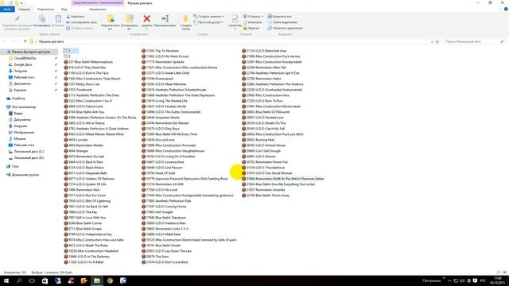Screen dimensions: 509x286
Task: Click the New folder (Создать папку) icon
Action: [185, 19]
